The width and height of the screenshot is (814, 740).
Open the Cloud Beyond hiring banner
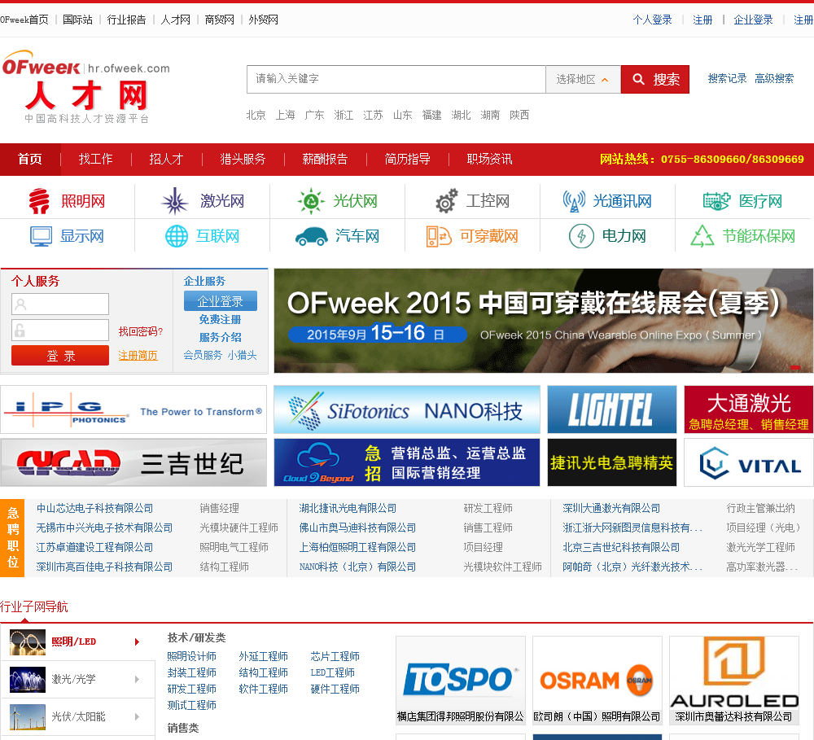pos(407,462)
